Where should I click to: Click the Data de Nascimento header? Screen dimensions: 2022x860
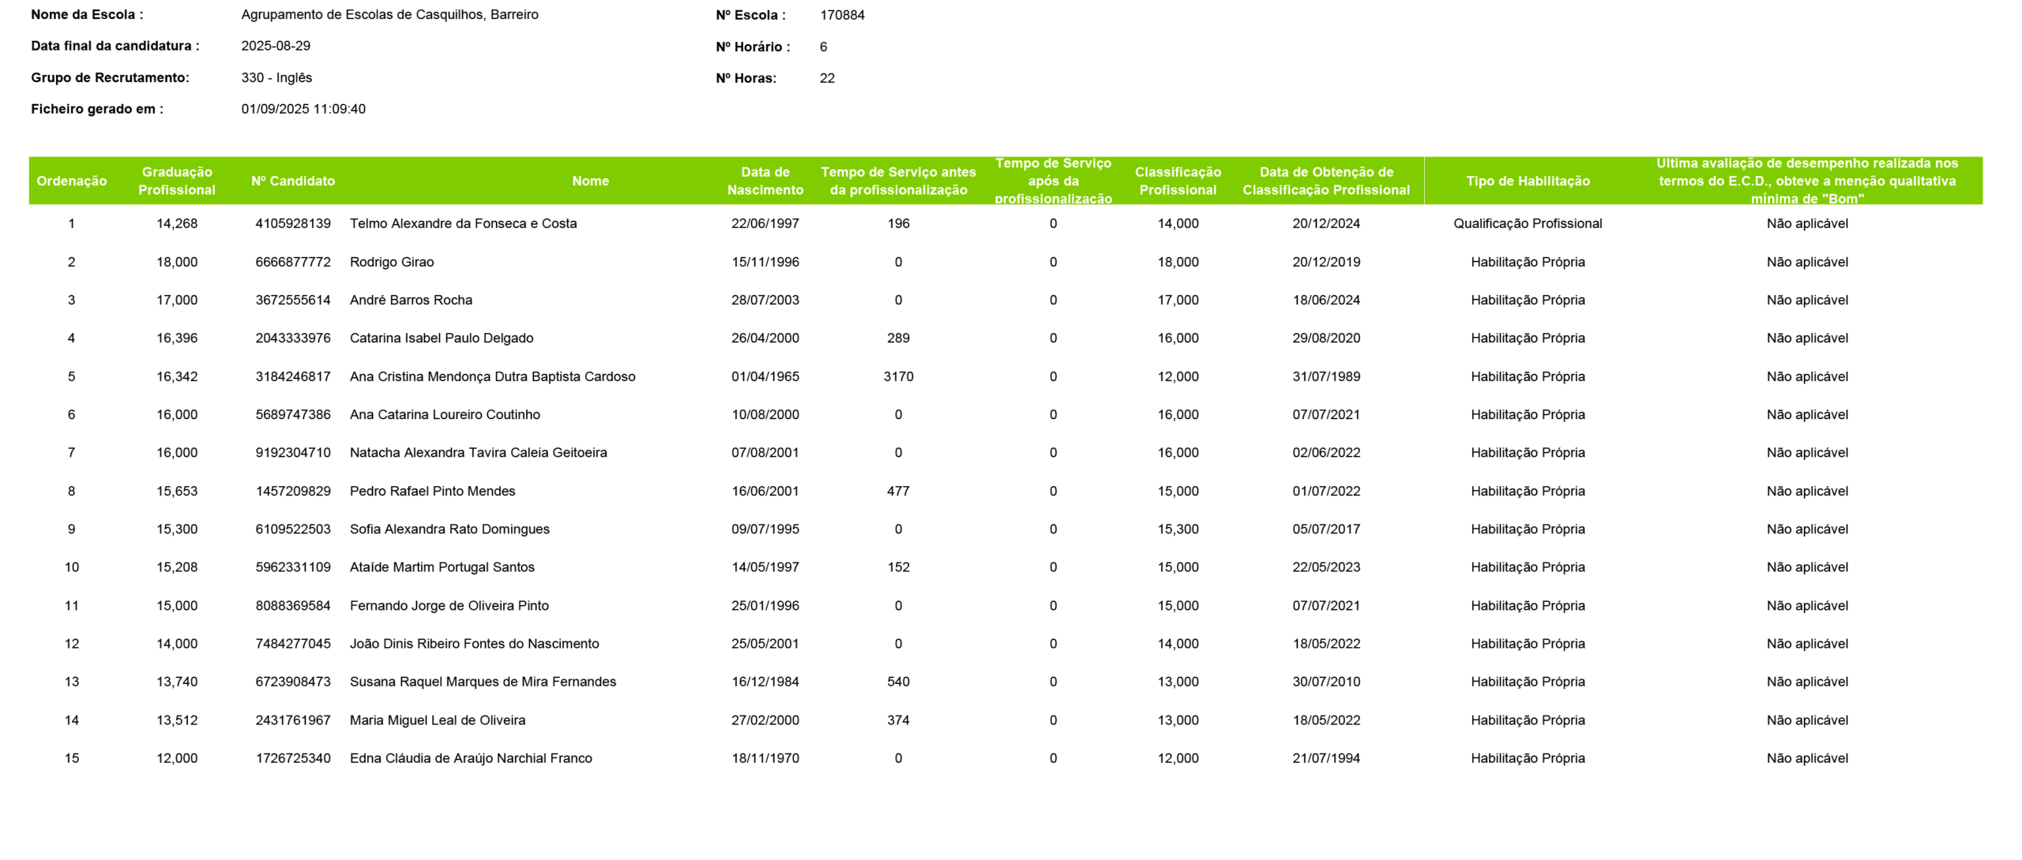point(765,181)
